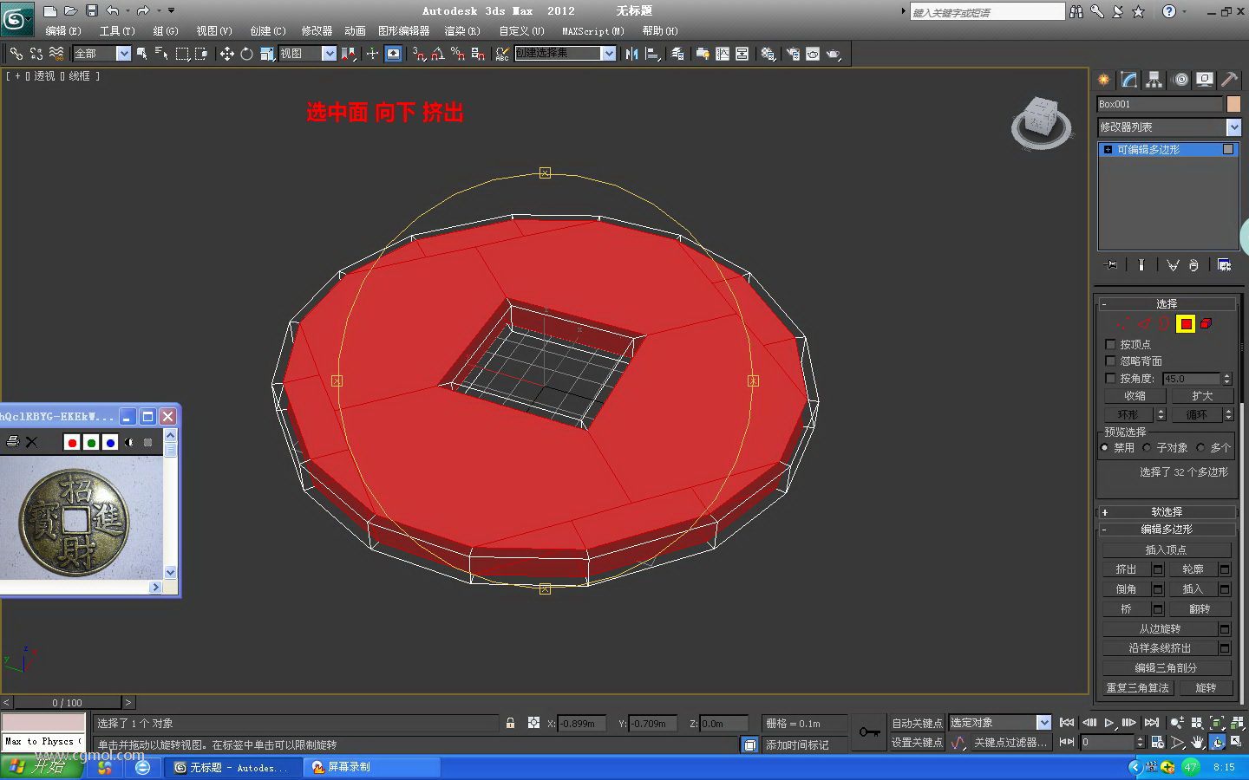1249x780 pixels.
Task: Click the Box001 object color swatch
Action: [x=1233, y=104]
